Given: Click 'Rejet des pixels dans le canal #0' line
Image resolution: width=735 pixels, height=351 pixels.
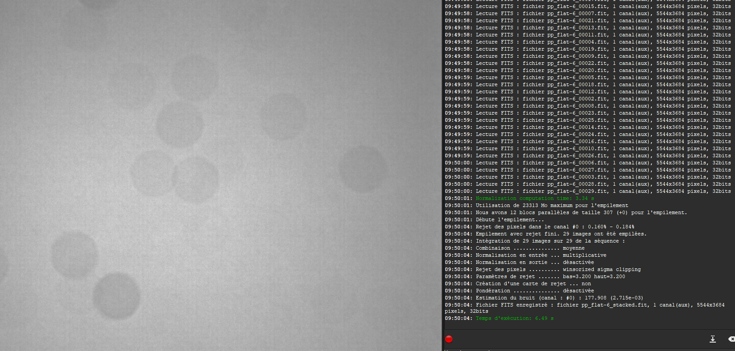Looking at the screenshot, I should [x=539, y=227].
